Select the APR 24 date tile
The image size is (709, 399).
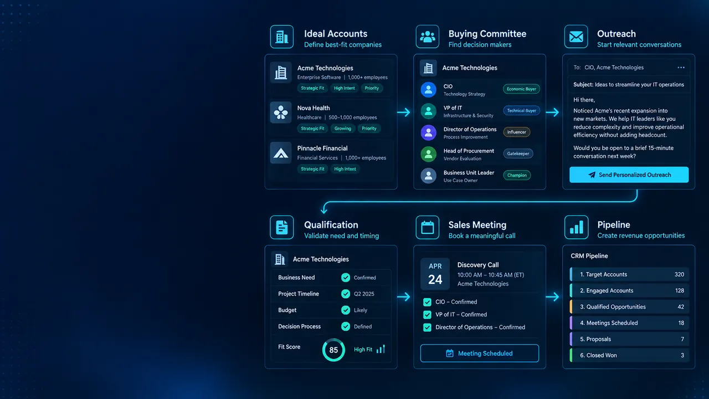pyautogui.click(x=435, y=274)
